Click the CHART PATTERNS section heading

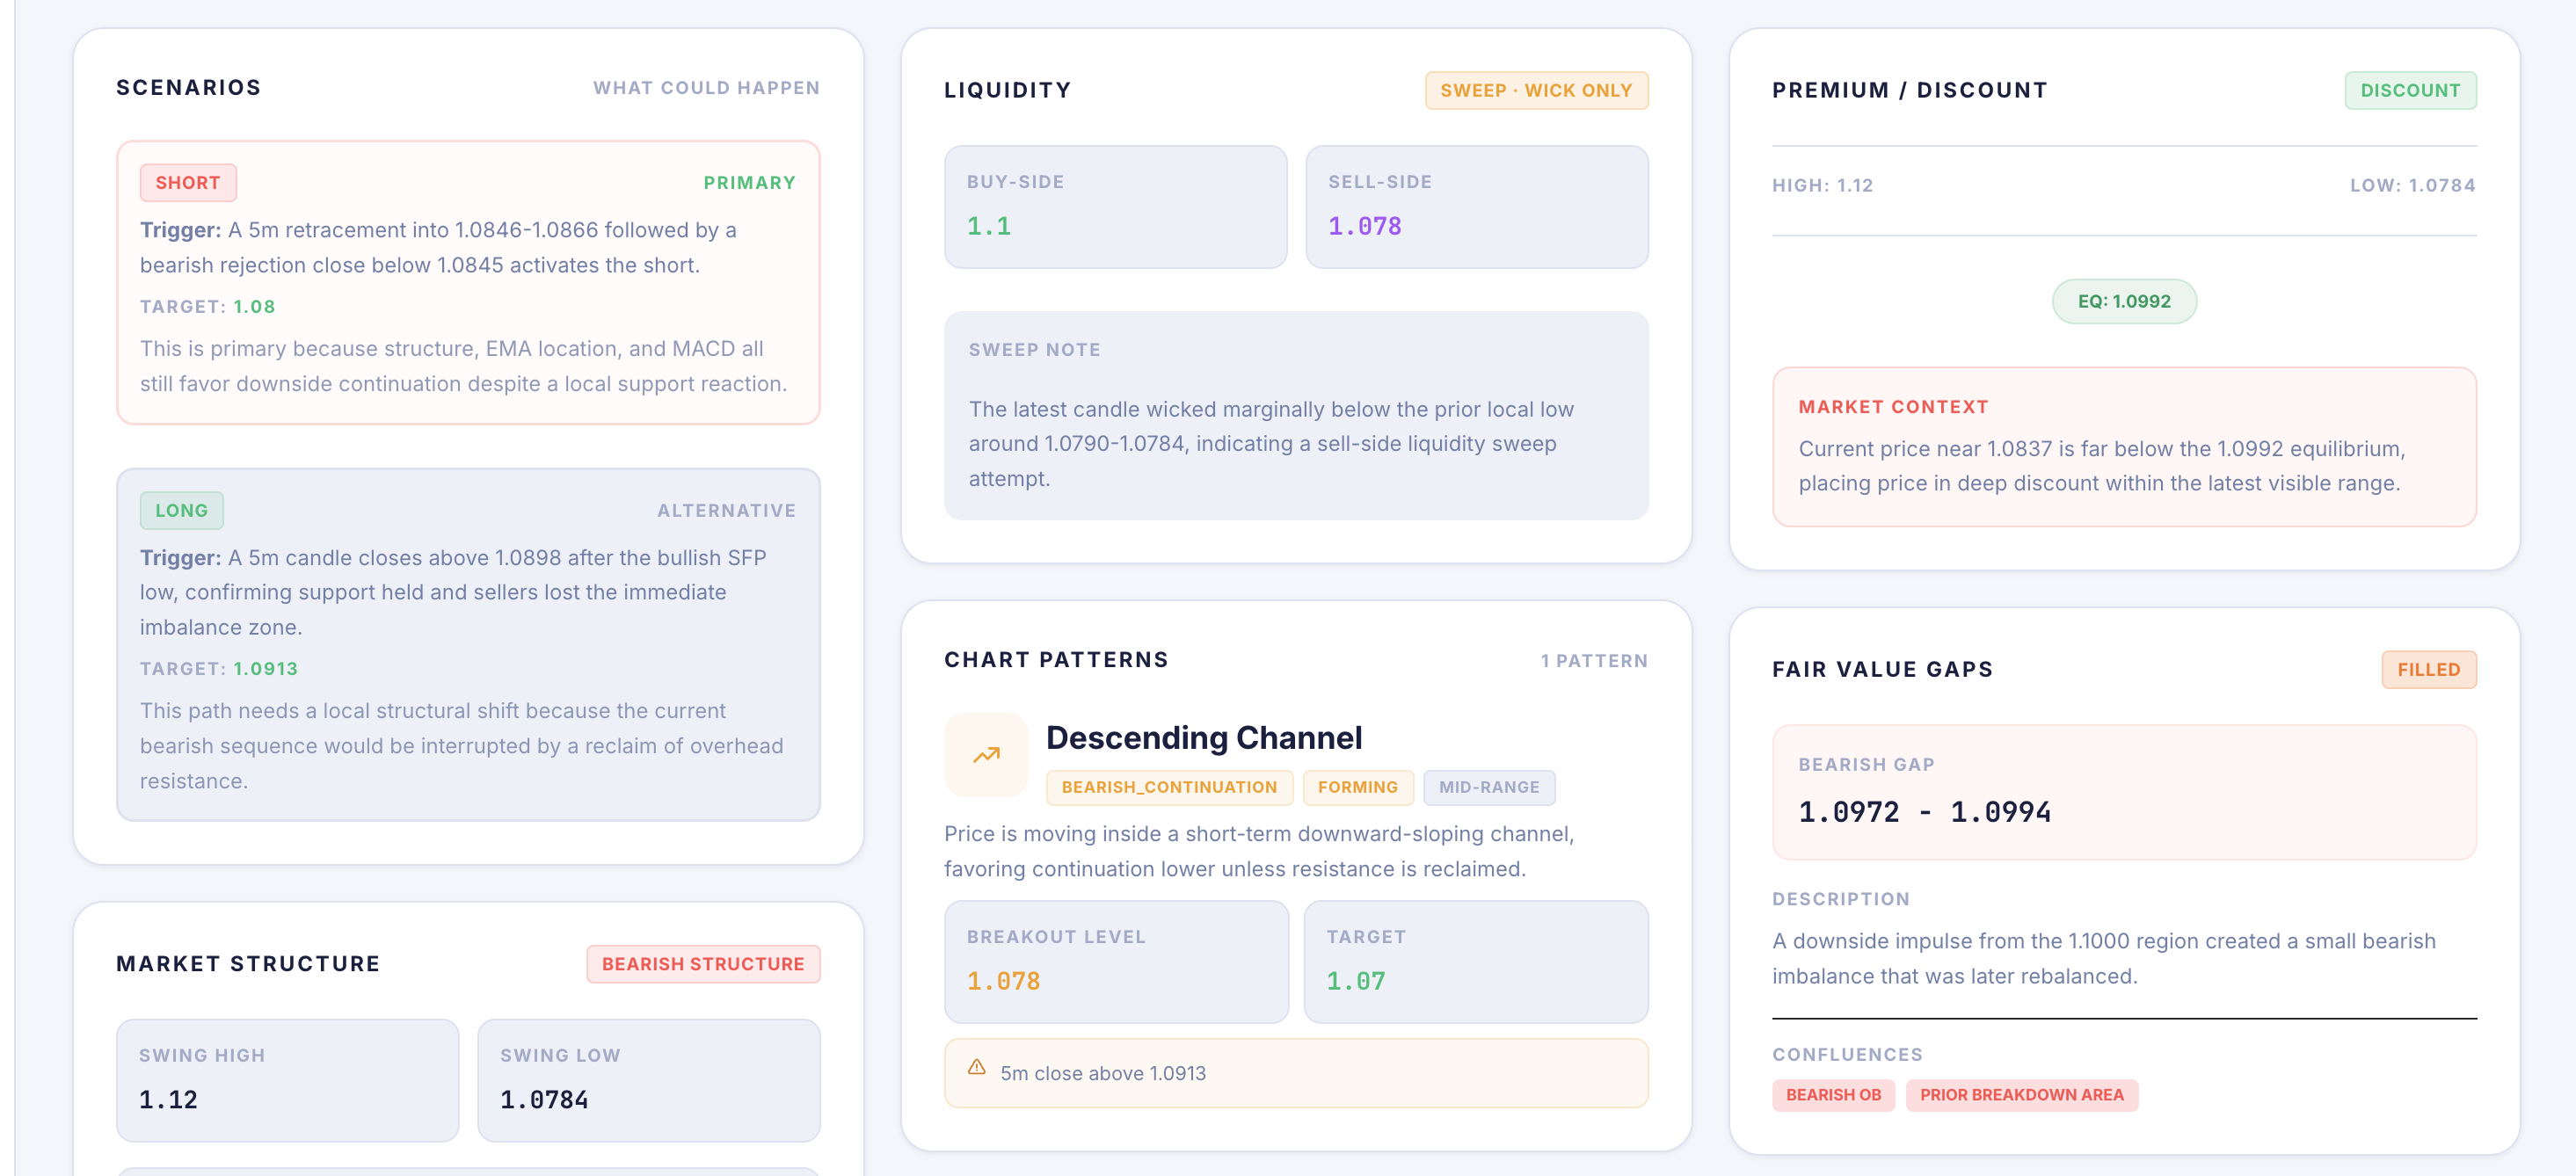1056,659
